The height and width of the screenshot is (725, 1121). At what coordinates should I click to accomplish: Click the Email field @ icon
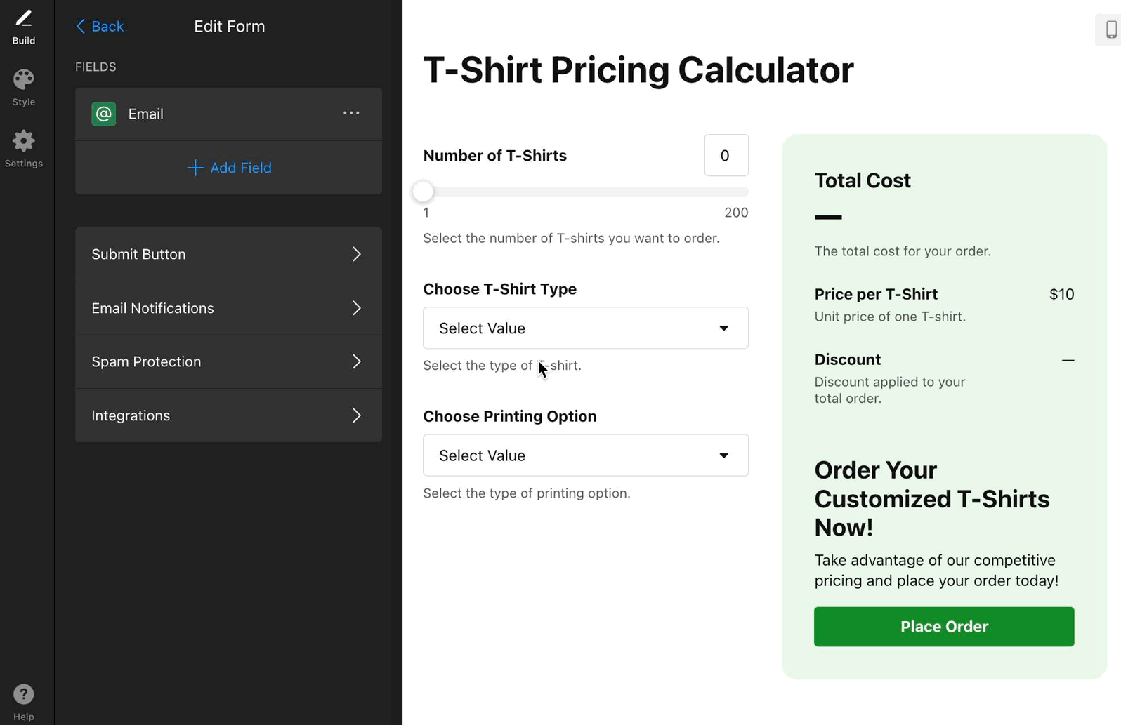[x=104, y=114]
